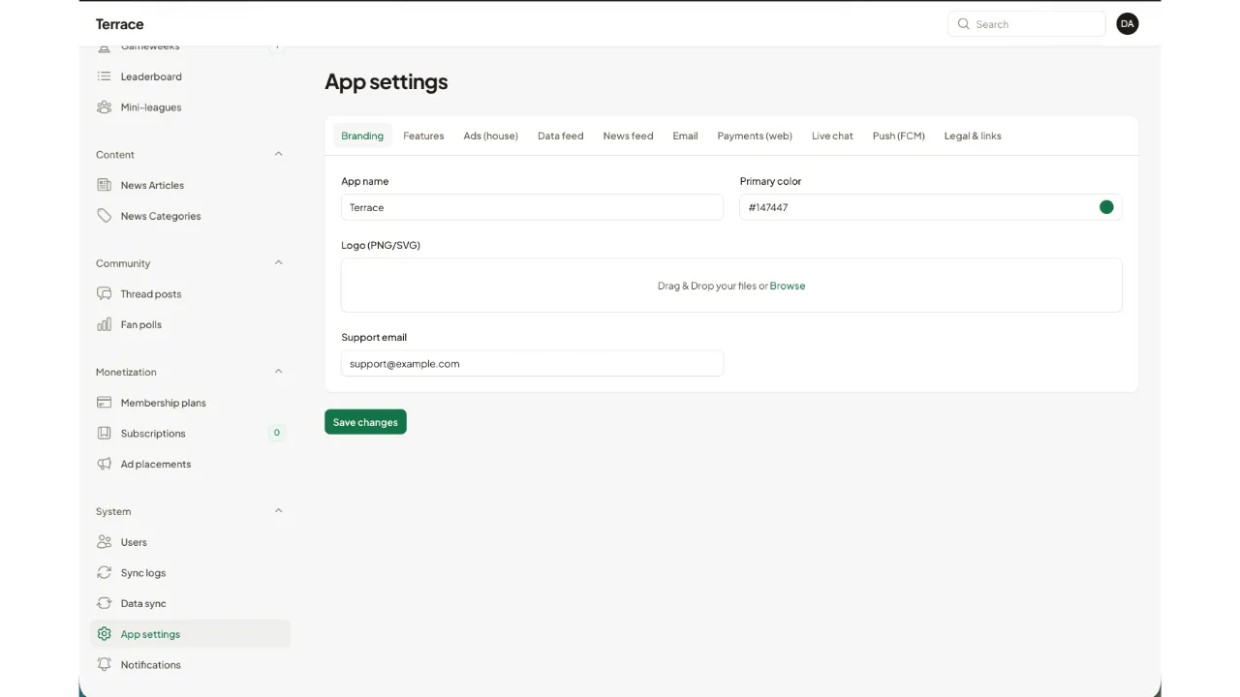Viewport: 1240px width, 697px height.
Task: Click the Fan polls bar chart icon
Action: tap(105, 324)
